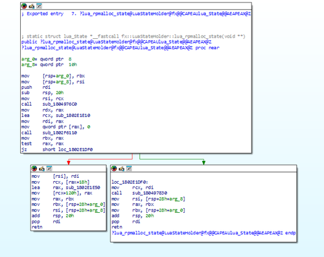Image resolution: width=324 pixels, height=257 pixels.
Task: Select the '; Exported entry 7.' comment line
Action: (x=136, y=14)
